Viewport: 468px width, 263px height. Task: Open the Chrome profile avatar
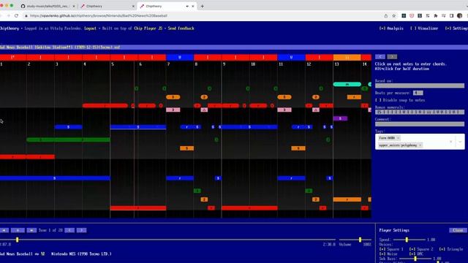[x=460, y=15]
